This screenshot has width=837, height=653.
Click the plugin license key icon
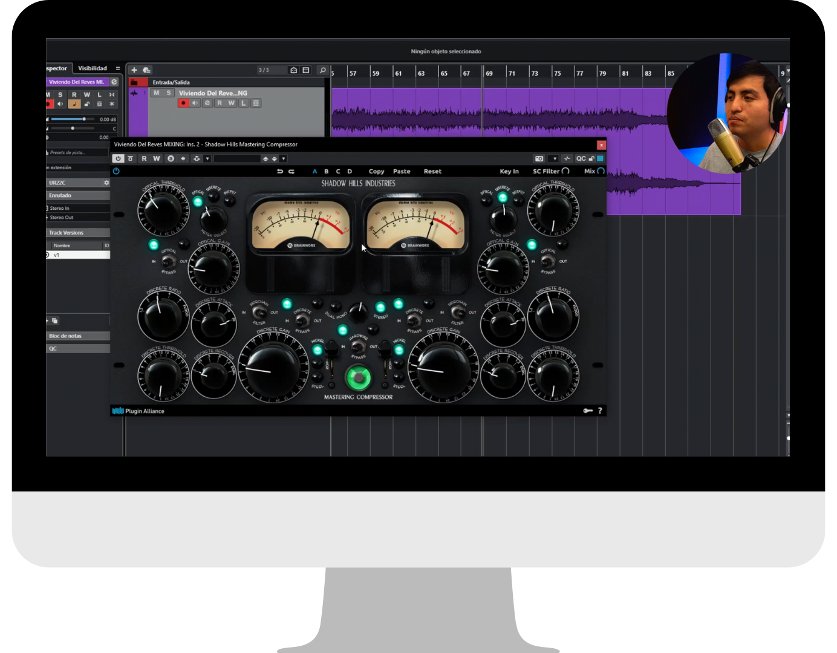point(588,411)
